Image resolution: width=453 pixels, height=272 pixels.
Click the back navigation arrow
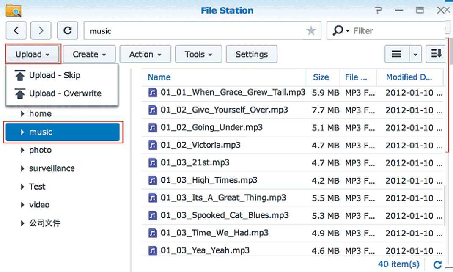16,31
